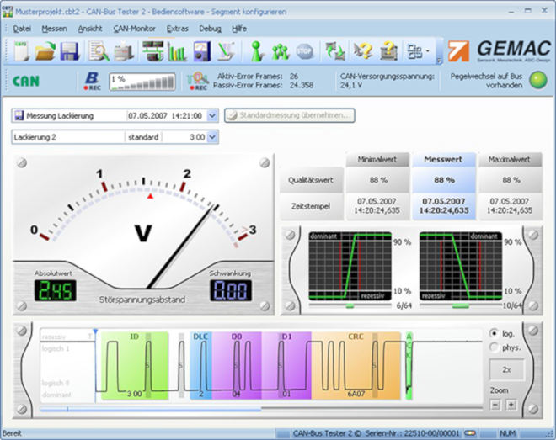The height and width of the screenshot is (440, 556).
Task: Click the green person figure icon
Action: click(257, 51)
